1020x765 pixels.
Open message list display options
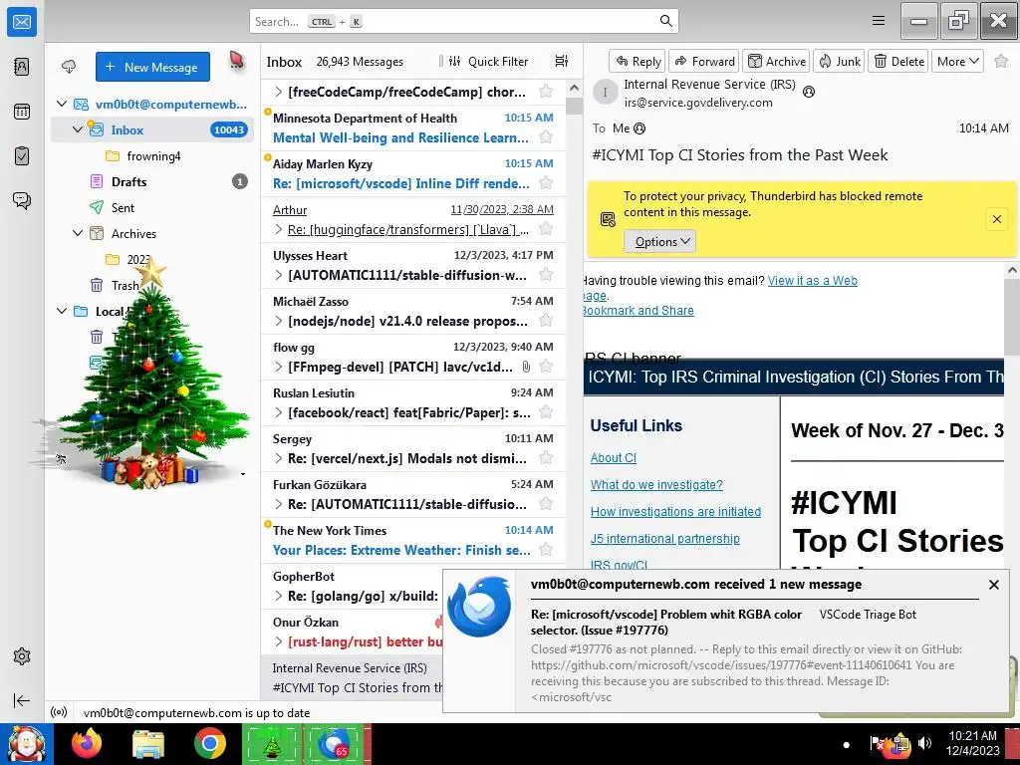pos(562,61)
